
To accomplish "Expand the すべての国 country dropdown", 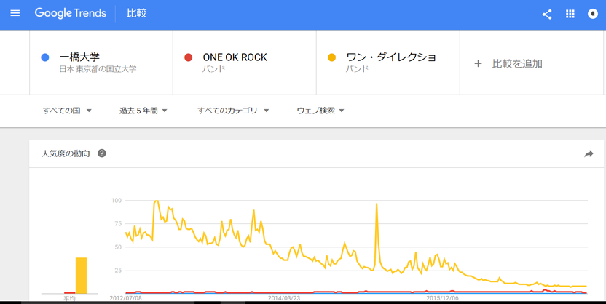I will coord(67,111).
